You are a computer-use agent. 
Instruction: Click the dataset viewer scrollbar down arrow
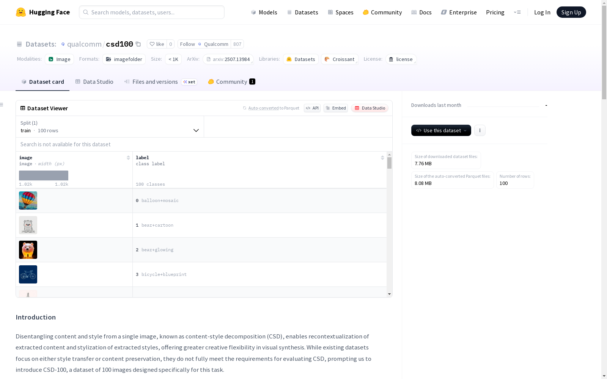[389, 294]
